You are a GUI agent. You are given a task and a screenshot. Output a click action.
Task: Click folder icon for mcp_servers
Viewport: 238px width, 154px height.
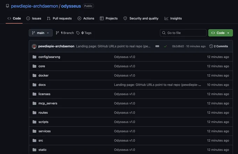tap(34, 103)
